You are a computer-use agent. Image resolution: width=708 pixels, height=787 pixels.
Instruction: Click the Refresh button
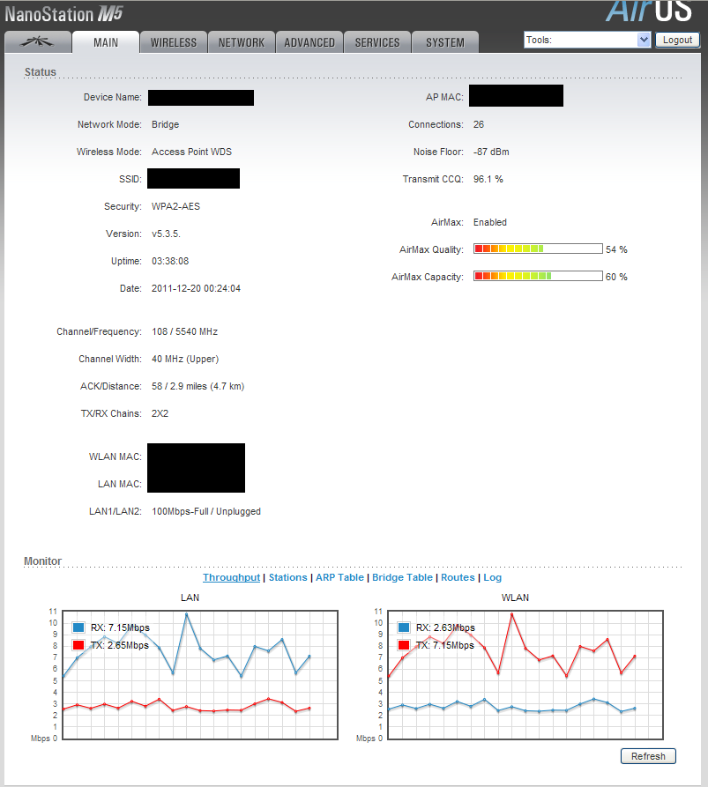tap(648, 756)
